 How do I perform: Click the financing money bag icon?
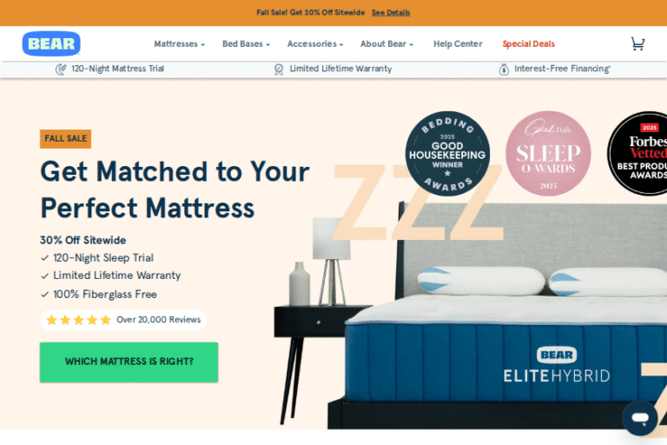pyautogui.click(x=504, y=69)
